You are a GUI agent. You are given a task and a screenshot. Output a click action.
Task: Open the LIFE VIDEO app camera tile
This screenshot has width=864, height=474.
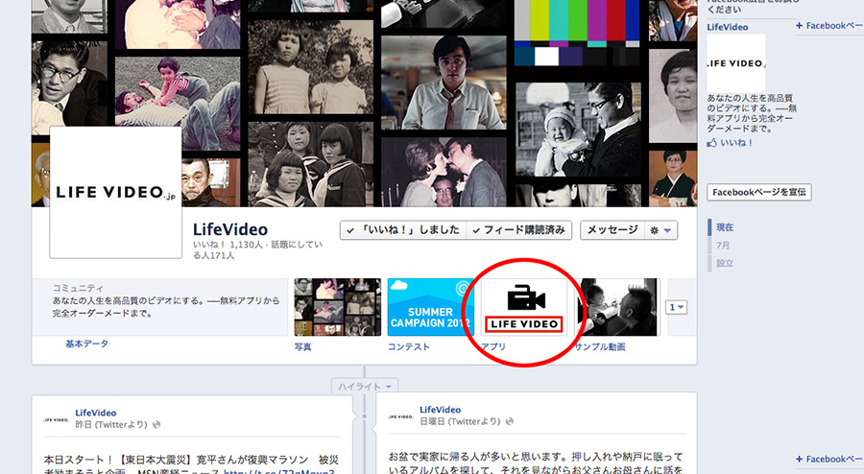click(x=523, y=307)
